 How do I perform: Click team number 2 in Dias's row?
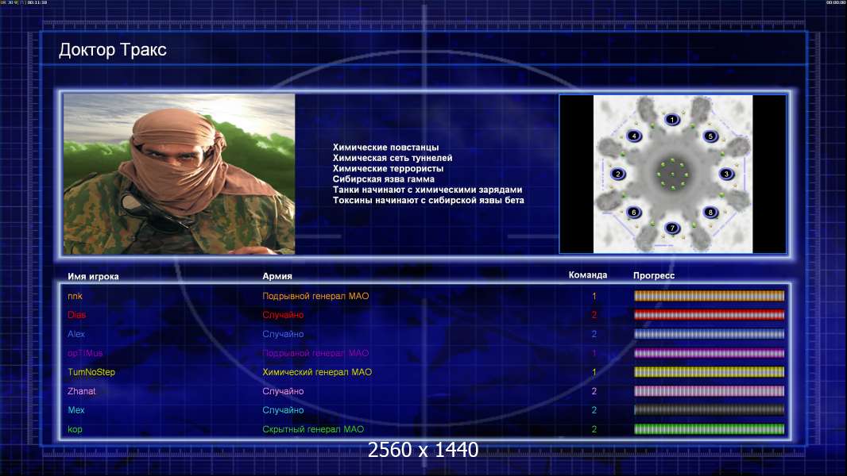click(x=594, y=315)
